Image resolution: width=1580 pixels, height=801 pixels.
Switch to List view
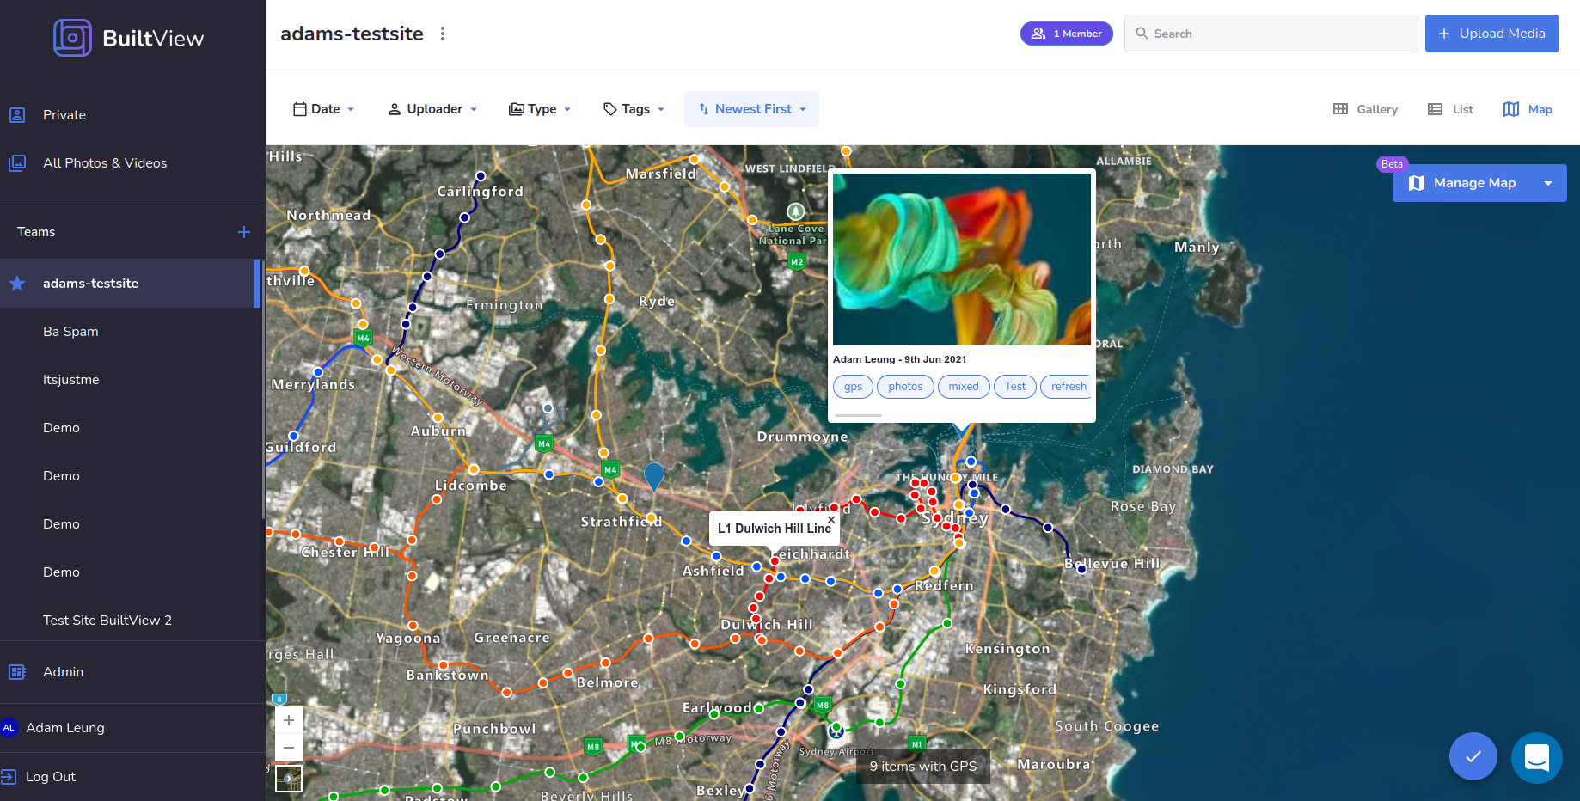[1450, 109]
